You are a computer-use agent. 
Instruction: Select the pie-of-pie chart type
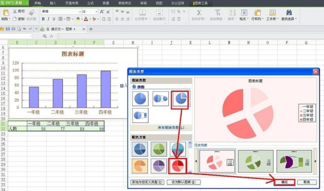(x=161, y=99)
